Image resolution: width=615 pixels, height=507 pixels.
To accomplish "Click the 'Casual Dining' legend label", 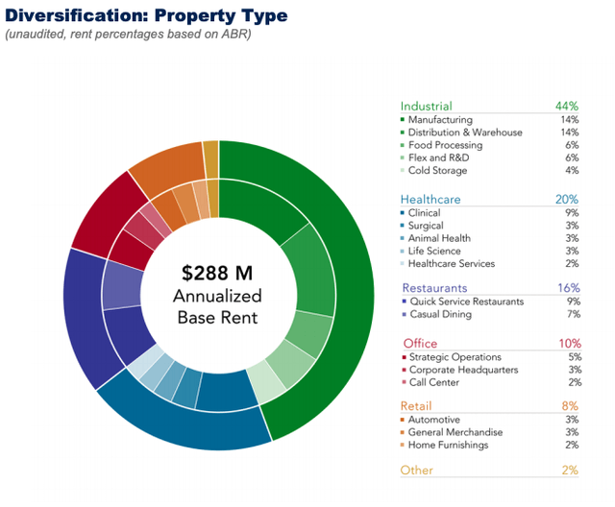I will point(441,314).
